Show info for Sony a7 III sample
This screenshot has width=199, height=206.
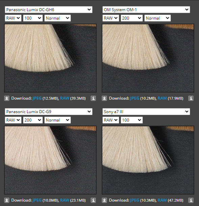click(x=191, y=200)
